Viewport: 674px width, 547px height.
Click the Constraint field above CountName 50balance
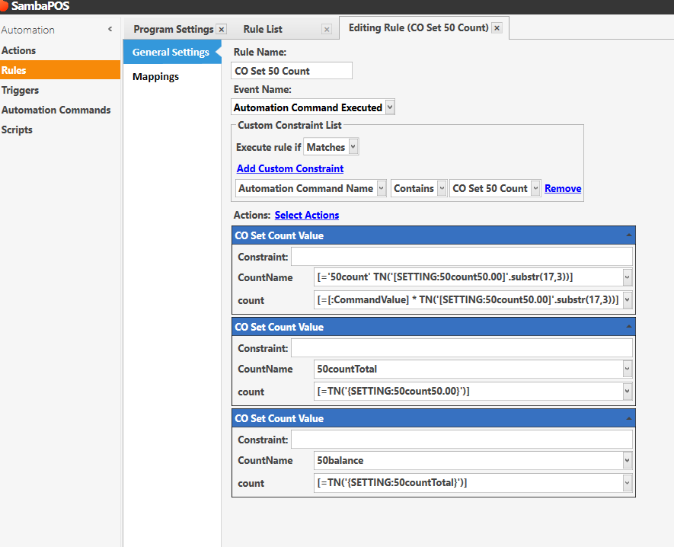pos(462,440)
